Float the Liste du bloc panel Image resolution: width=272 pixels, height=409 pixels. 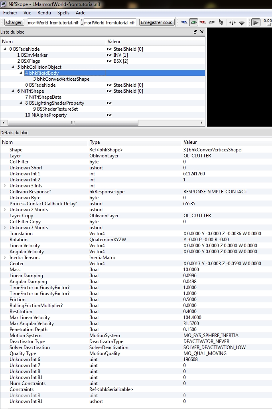[195, 32]
